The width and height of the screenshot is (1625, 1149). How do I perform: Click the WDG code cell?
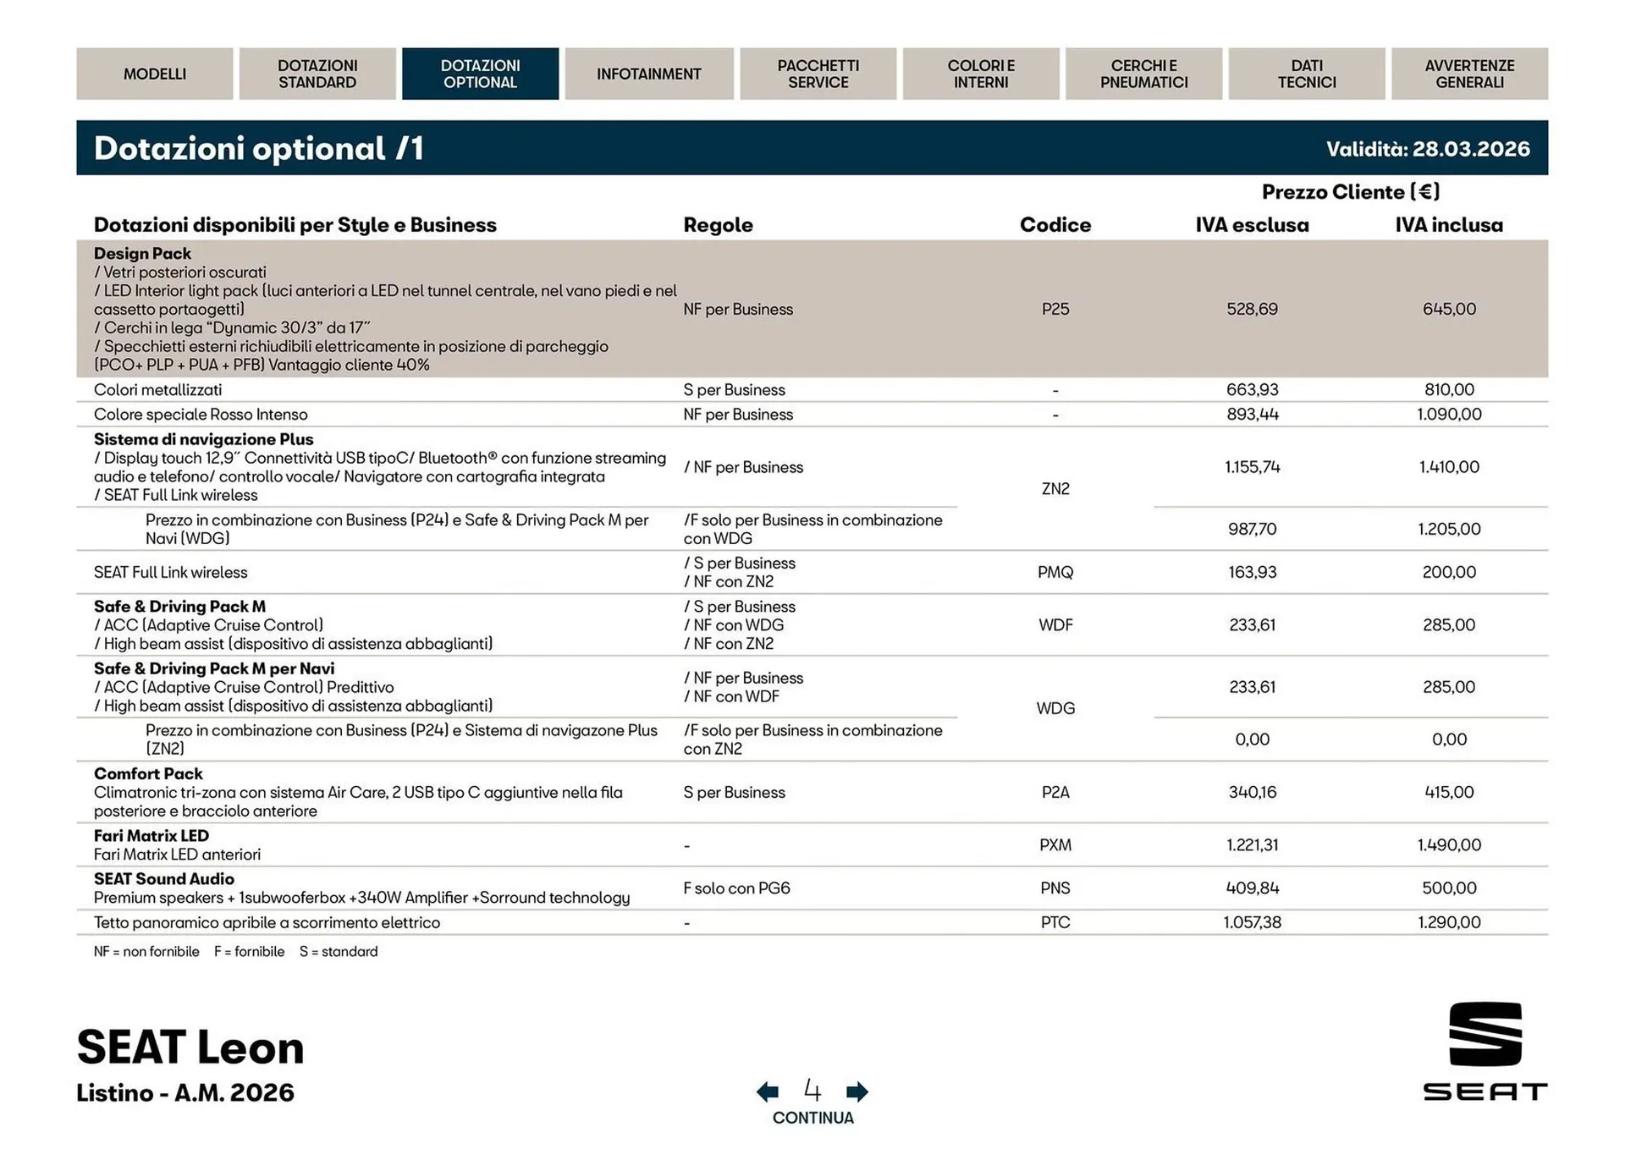coord(1055,708)
